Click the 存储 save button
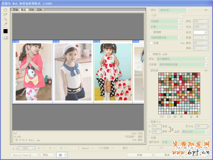The width and height of the screenshot is (213, 160). tap(140, 155)
